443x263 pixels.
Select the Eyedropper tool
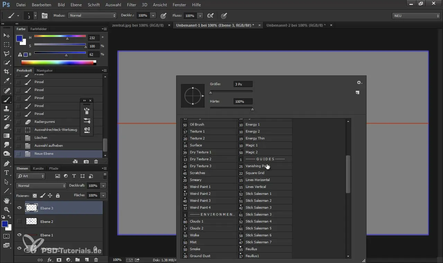pyautogui.click(x=7, y=81)
